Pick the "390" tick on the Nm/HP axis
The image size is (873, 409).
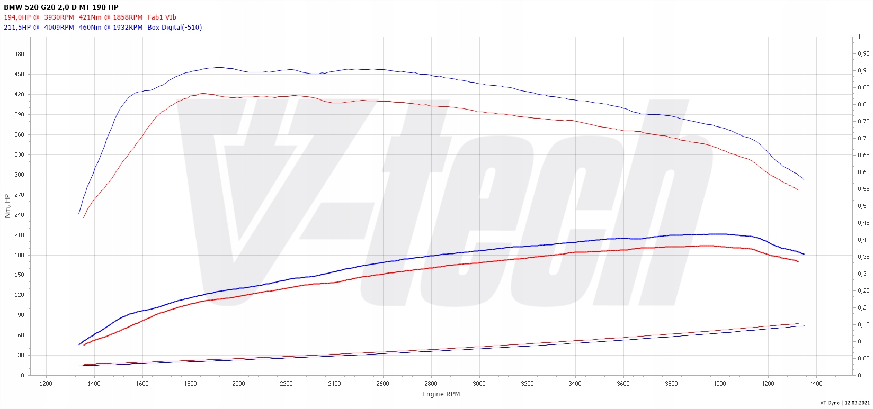click(x=20, y=114)
